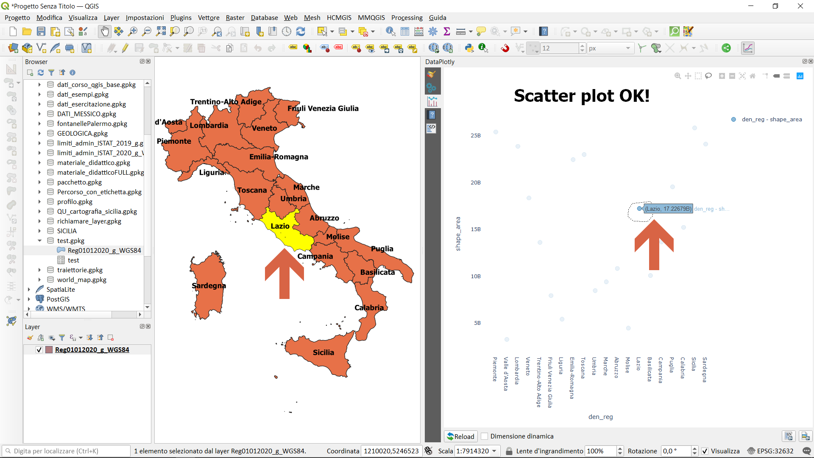This screenshot has height=458, width=814.
Task: Select the Pan Map tool
Action: click(x=104, y=31)
